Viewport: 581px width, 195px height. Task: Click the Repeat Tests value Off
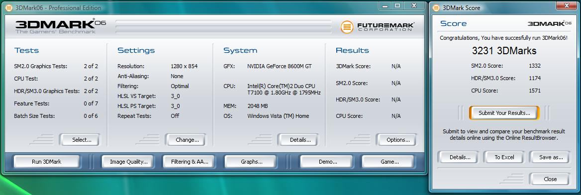[x=175, y=116]
